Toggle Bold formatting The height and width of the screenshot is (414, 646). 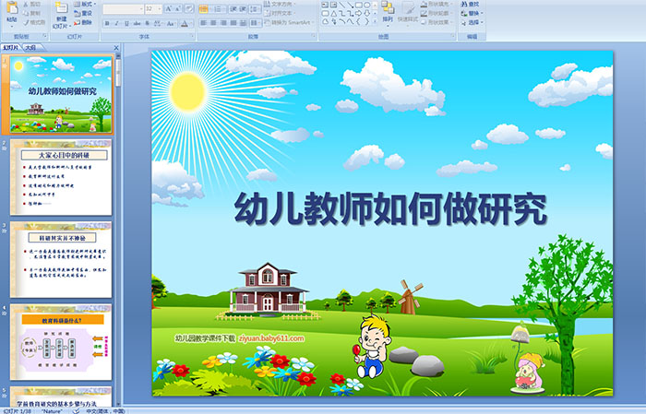(107, 23)
